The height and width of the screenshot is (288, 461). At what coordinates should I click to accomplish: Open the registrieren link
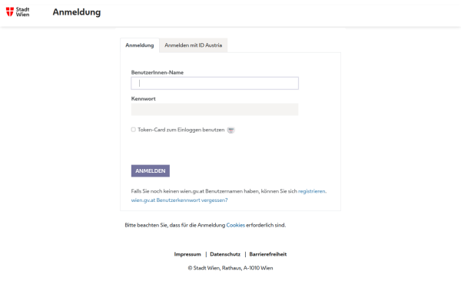click(312, 191)
